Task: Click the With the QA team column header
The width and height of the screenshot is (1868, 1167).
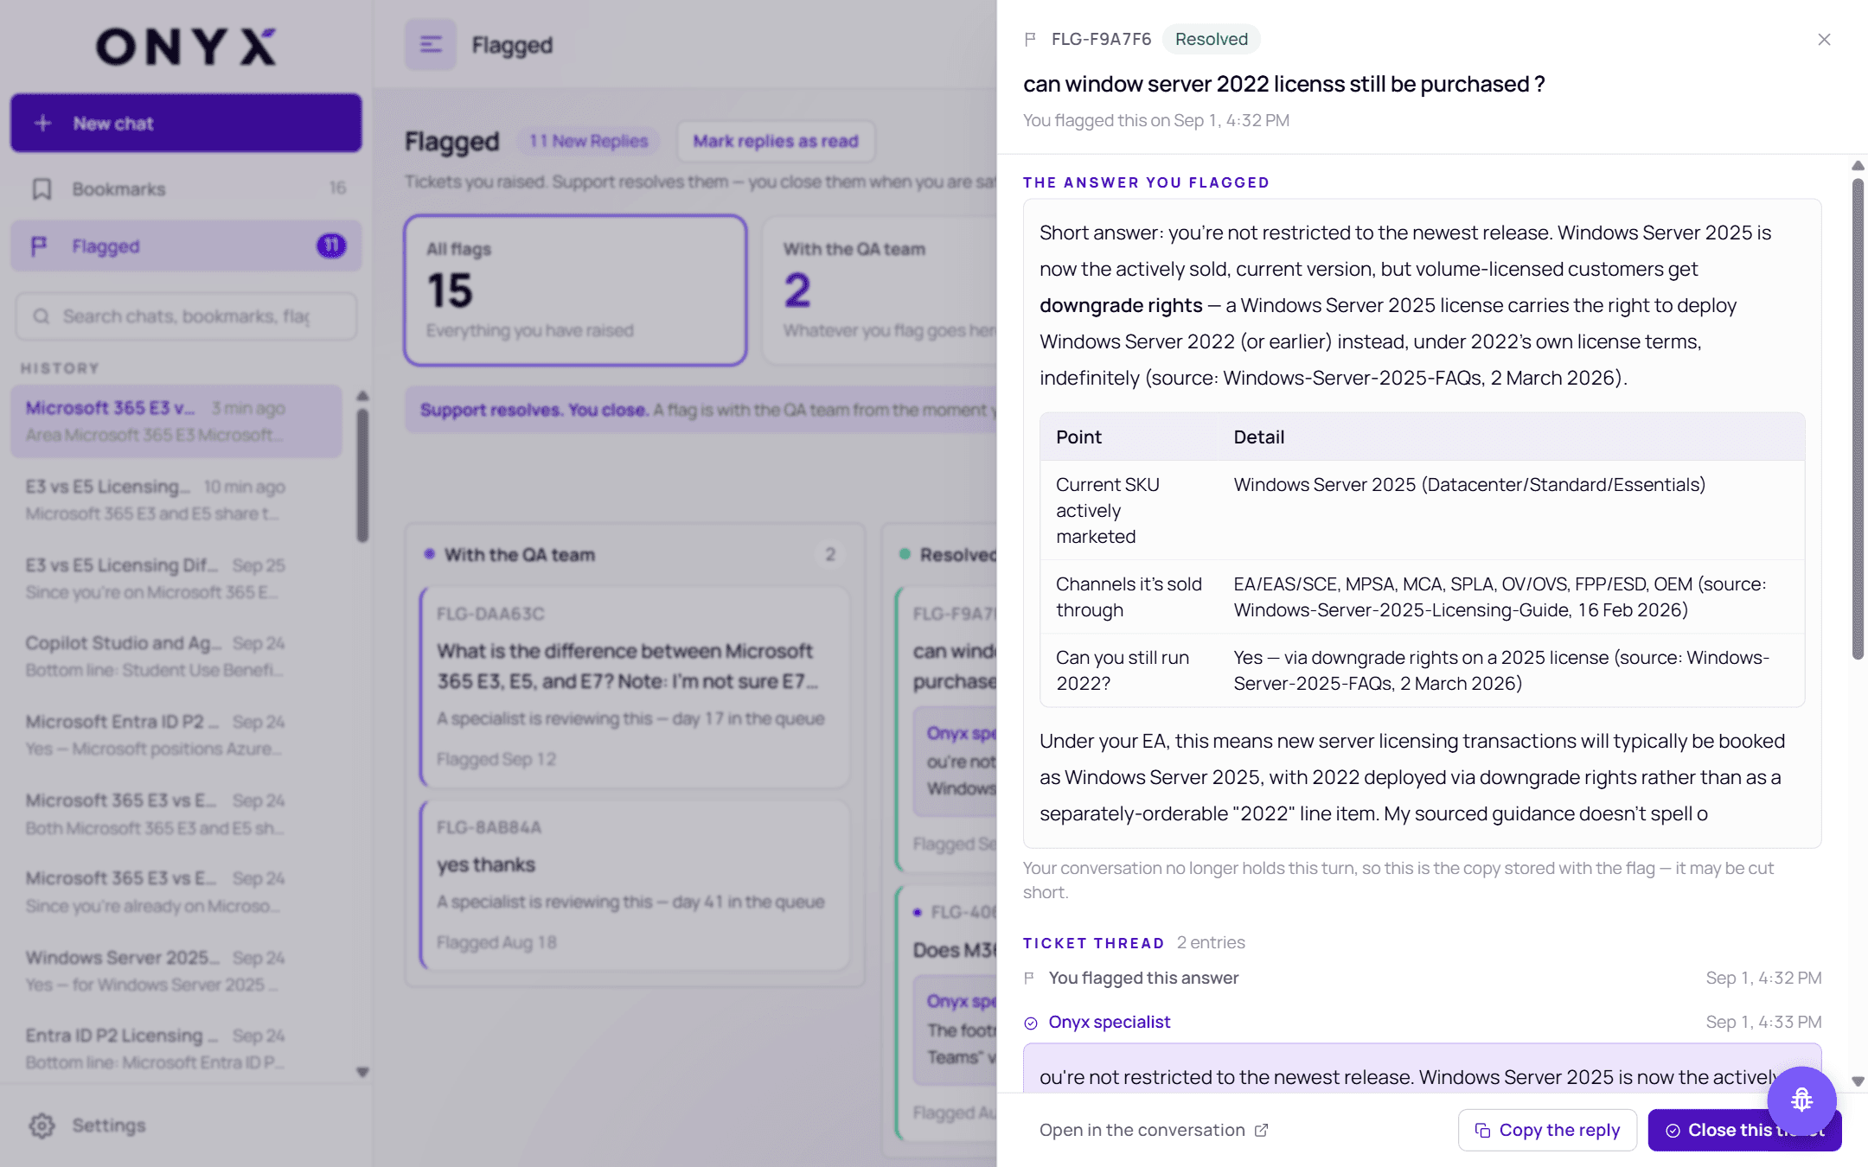Action: (x=519, y=555)
